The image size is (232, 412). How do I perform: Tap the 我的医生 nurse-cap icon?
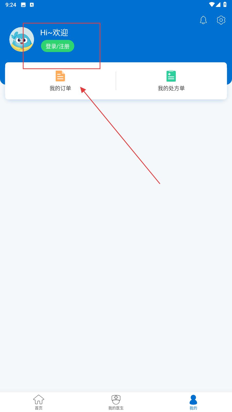click(116, 399)
